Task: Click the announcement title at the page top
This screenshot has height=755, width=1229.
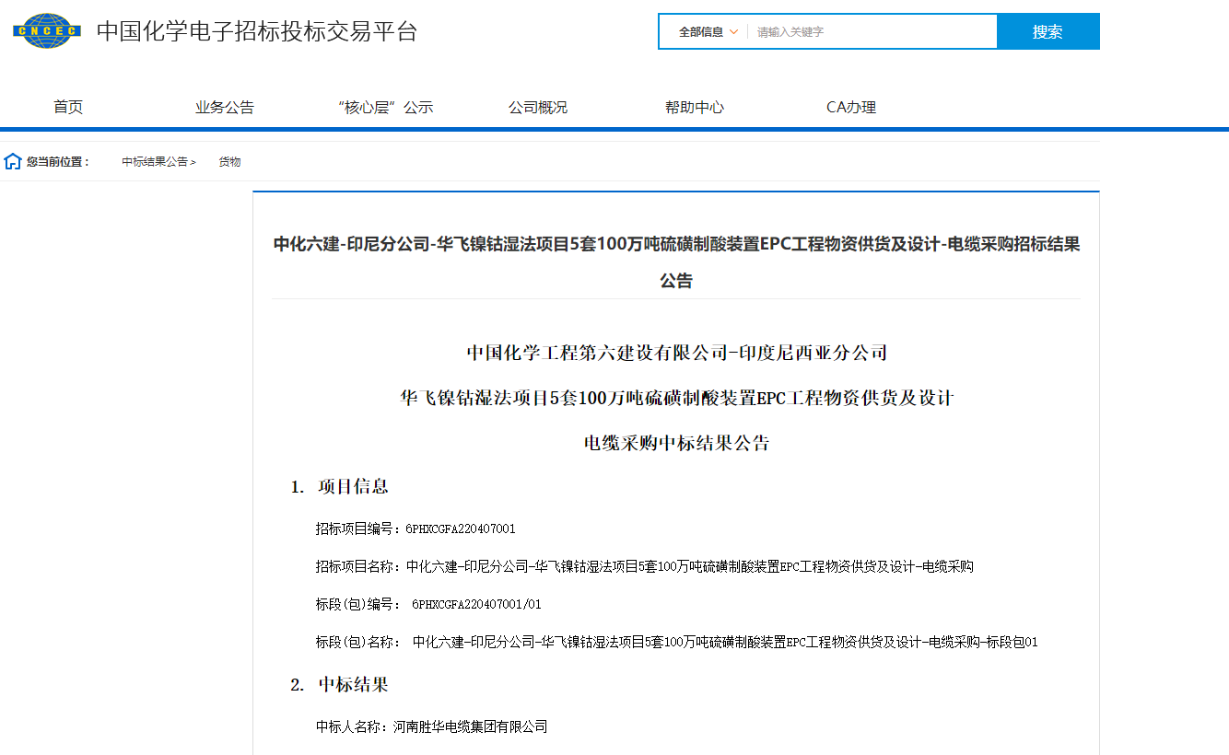Action: [676, 262]
